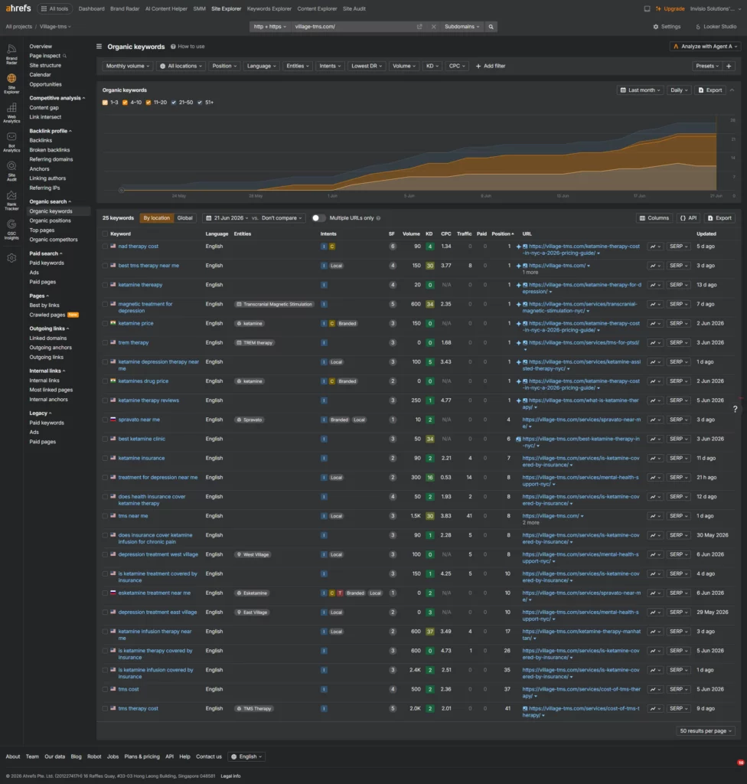Click the red notification badge at bottom right
Image resolution: width=747 pixels, height=784 pixels.
point(741,763)
